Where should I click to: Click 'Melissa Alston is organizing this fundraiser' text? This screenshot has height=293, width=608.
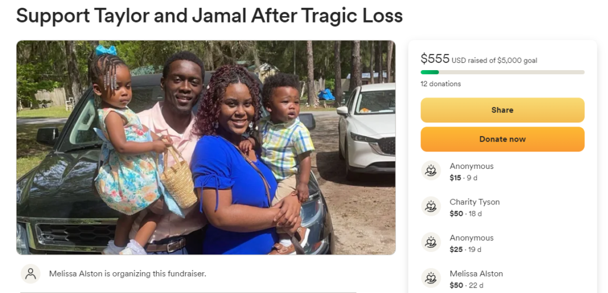128,273
